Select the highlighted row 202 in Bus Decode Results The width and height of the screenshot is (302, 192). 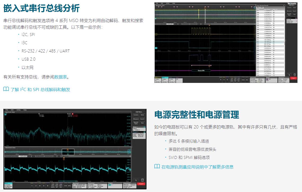pos(270,42)
